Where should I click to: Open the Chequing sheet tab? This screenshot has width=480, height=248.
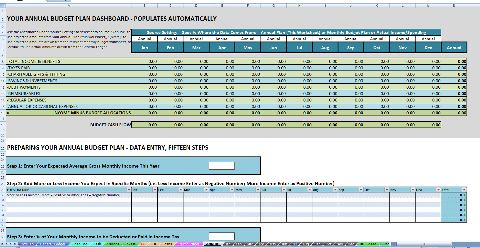coord(80,244)
